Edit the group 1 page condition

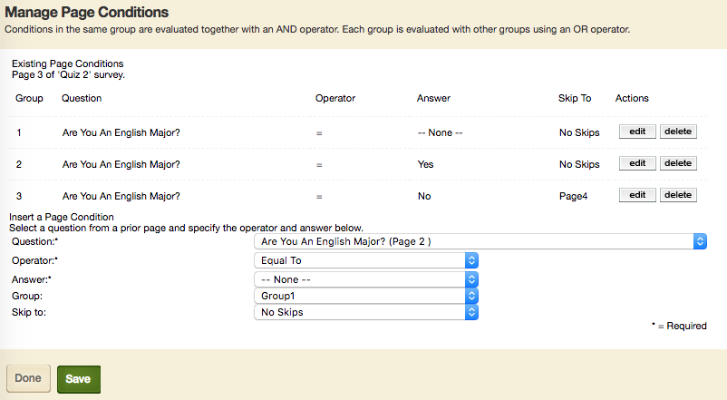coord(637,132)
